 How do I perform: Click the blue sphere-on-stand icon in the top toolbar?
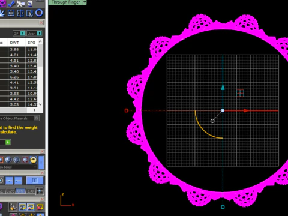[x=30, y=3]
